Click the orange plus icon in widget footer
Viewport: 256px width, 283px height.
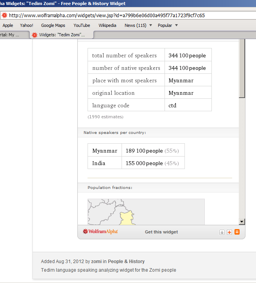tap(229, 232)
